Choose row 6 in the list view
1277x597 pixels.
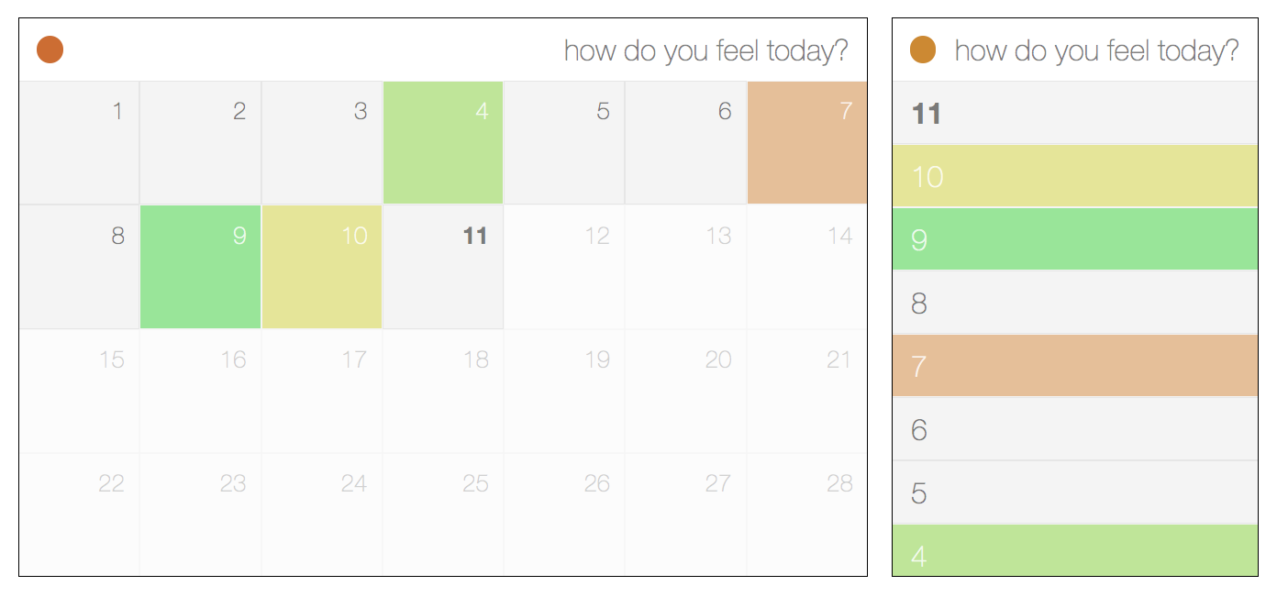tap(1075, 429)
